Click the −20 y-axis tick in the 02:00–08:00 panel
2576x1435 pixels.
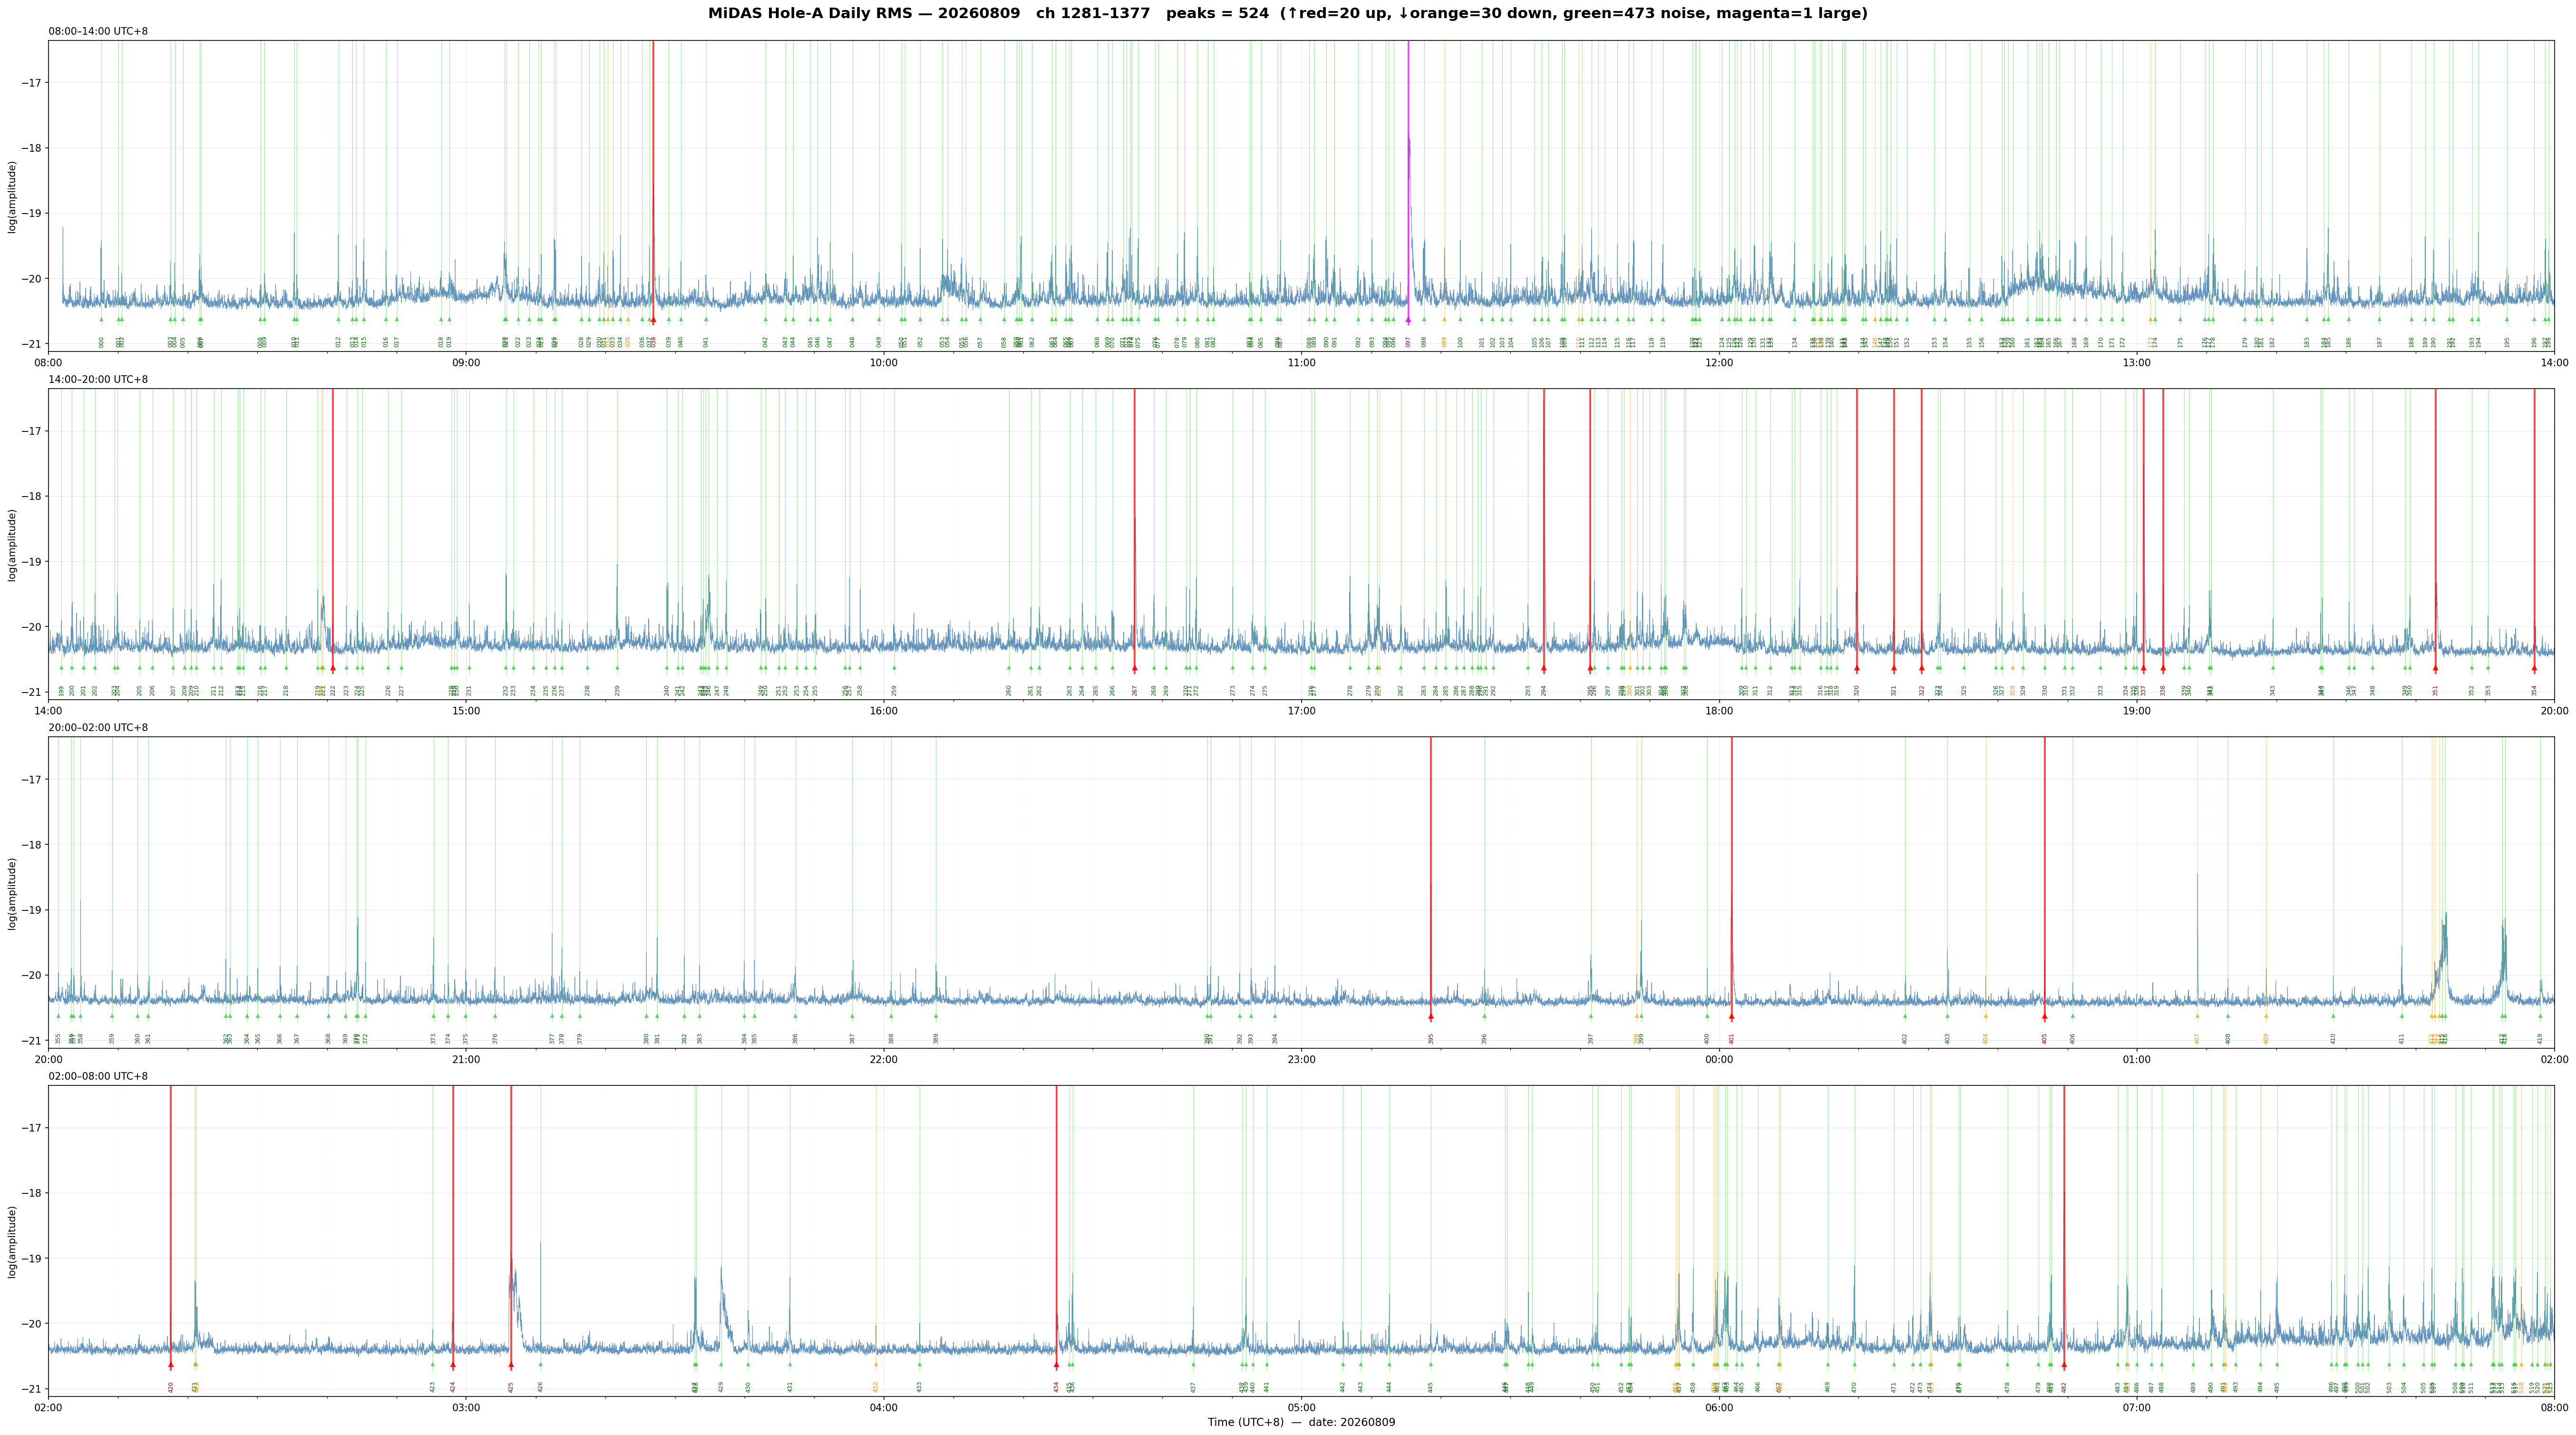pos(32,1324)
